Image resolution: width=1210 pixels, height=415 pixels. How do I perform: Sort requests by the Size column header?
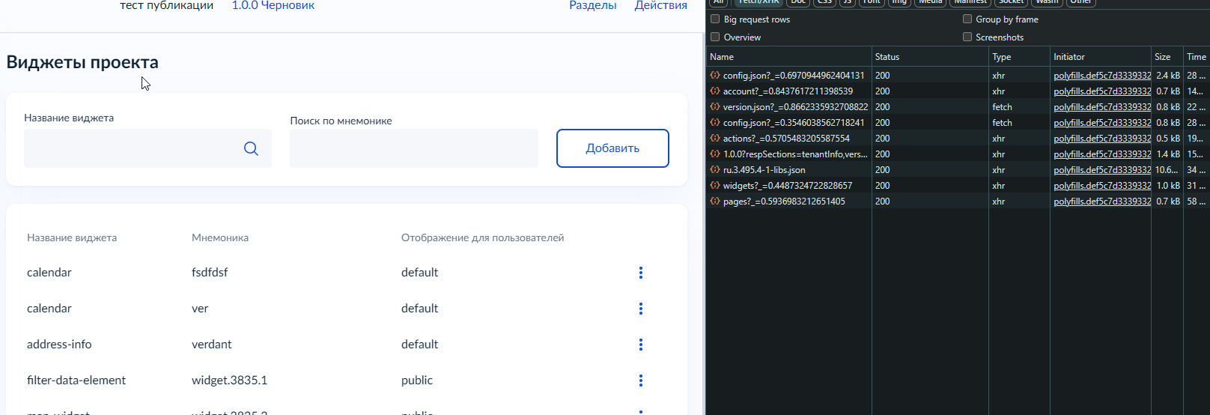[1167, 57]
